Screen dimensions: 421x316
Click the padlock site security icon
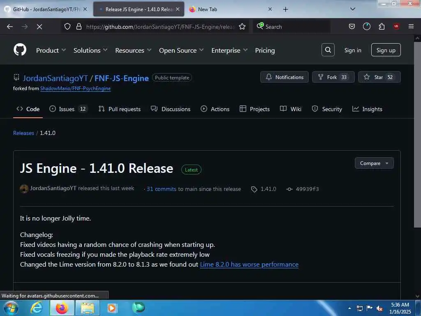coord(79,26)
